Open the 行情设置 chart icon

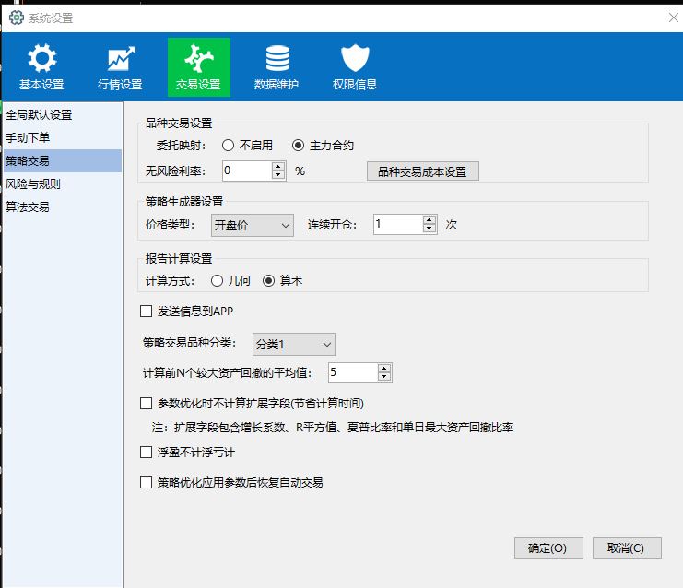(x=120, y=59)
